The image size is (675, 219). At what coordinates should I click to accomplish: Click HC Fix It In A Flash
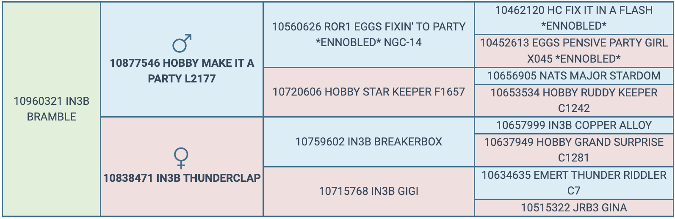coord(574,11)
